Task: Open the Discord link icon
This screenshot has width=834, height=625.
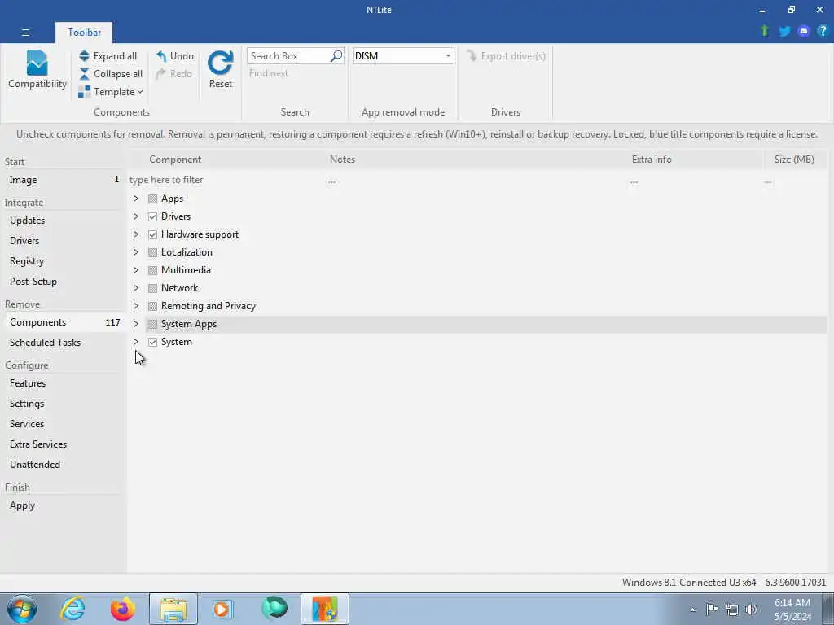Action: [x=804, y=32]
